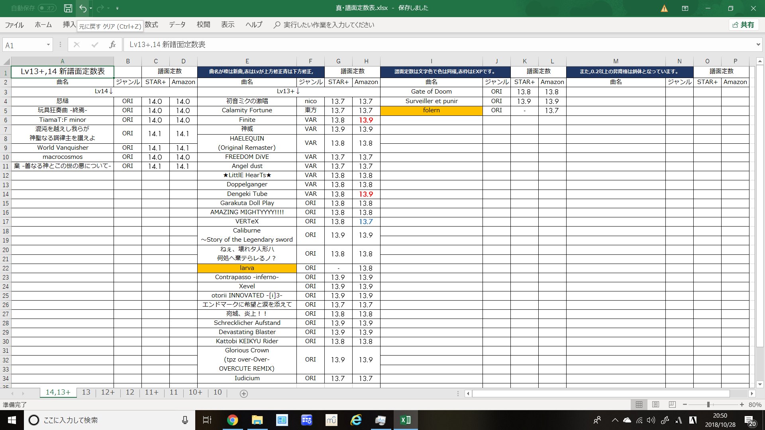Switch to the 12+ sheet tab
765x430 pixels.
[108, 392]
